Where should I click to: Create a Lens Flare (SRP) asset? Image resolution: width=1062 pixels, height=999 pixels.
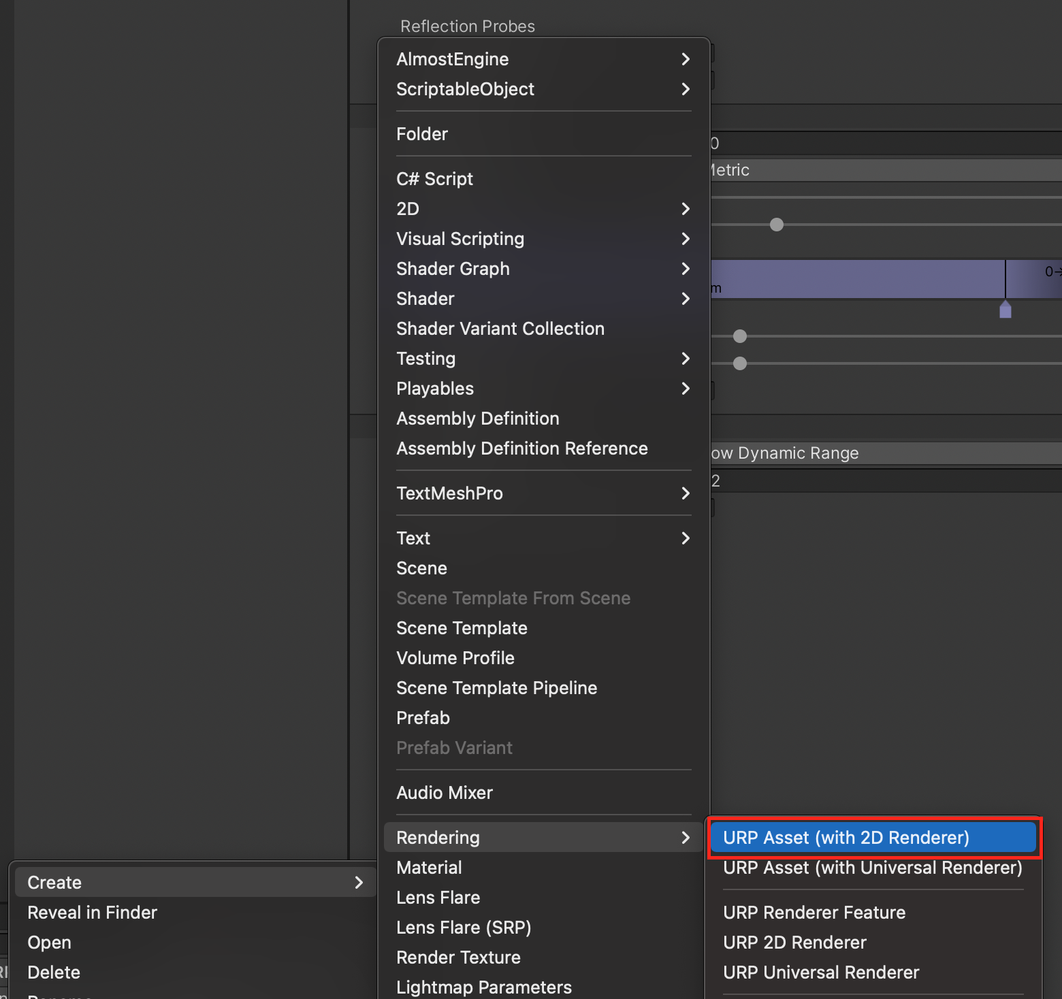click(x=543, y=928)
